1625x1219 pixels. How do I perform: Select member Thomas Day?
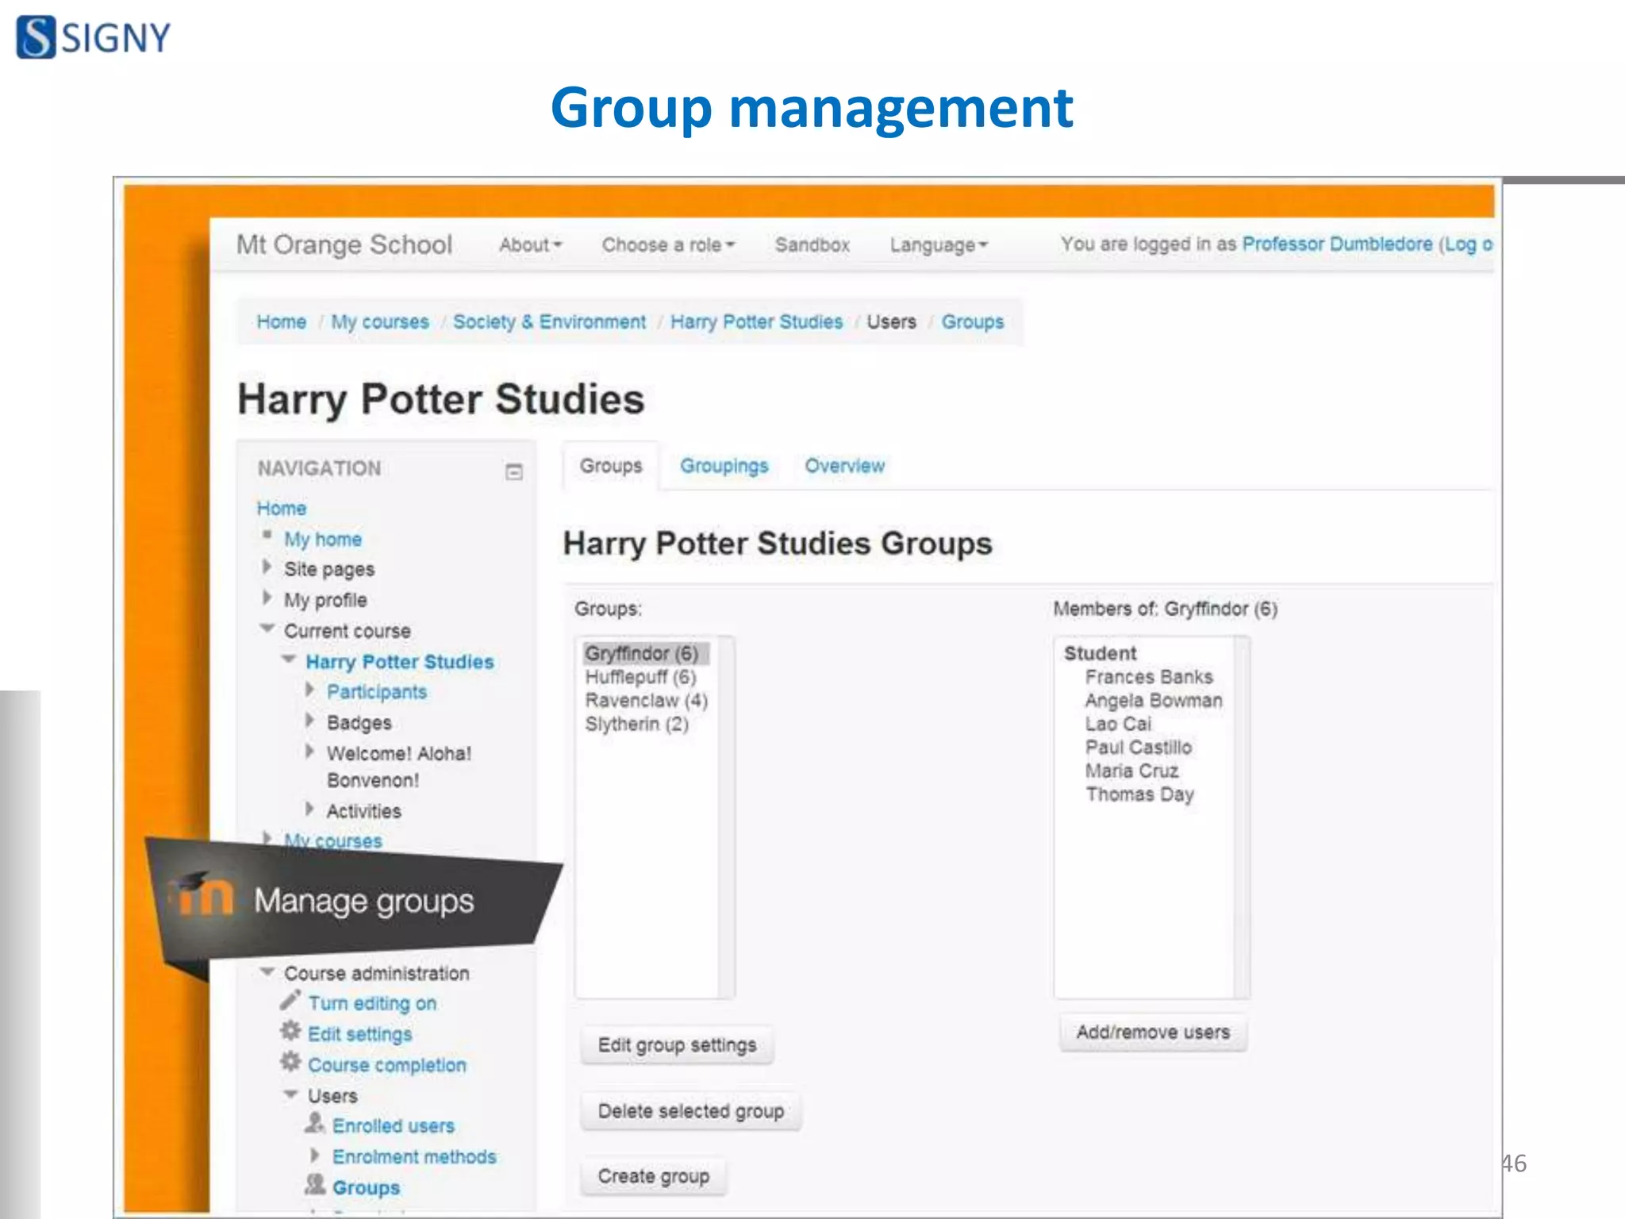[x=1139, y=794]
